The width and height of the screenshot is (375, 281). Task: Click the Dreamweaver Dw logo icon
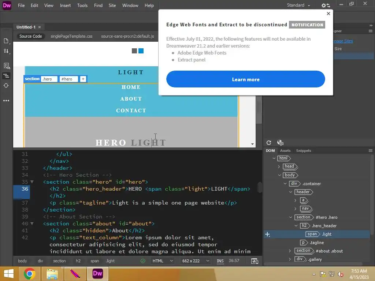pos(7,5)
